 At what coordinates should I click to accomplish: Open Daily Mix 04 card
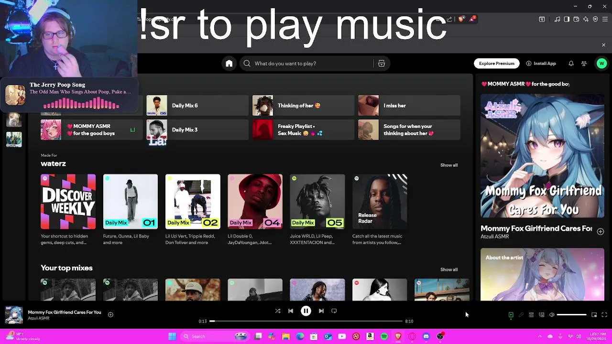[x=255, y=210]
